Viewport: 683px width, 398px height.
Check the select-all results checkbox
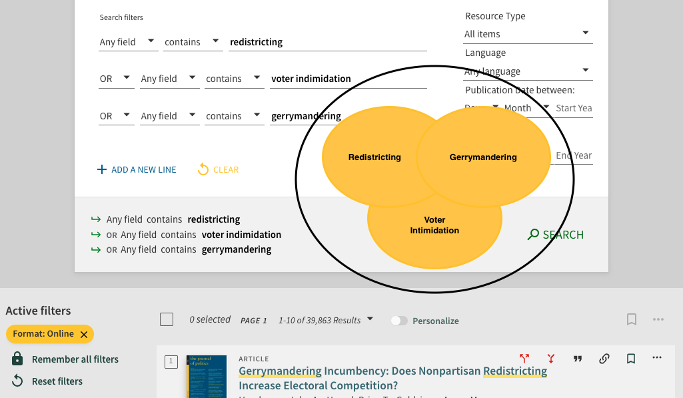167,319
